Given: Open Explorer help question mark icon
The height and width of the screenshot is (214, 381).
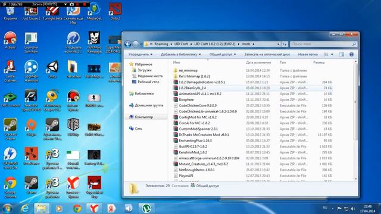Looking at the screenshot, I should tap(351, 54).
